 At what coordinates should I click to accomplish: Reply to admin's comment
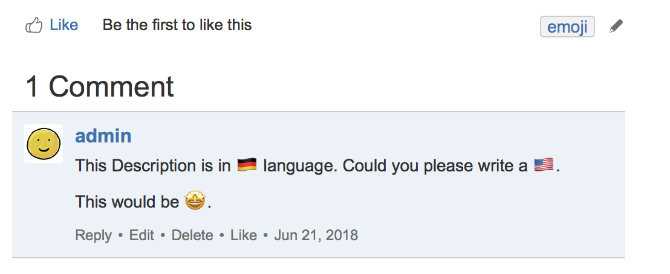click(93, 235)
